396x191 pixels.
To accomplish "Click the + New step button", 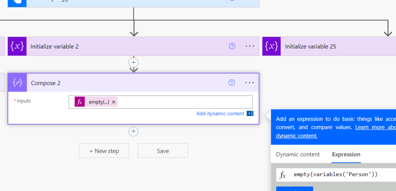I will pyautogui.click(x=104, y=150).
